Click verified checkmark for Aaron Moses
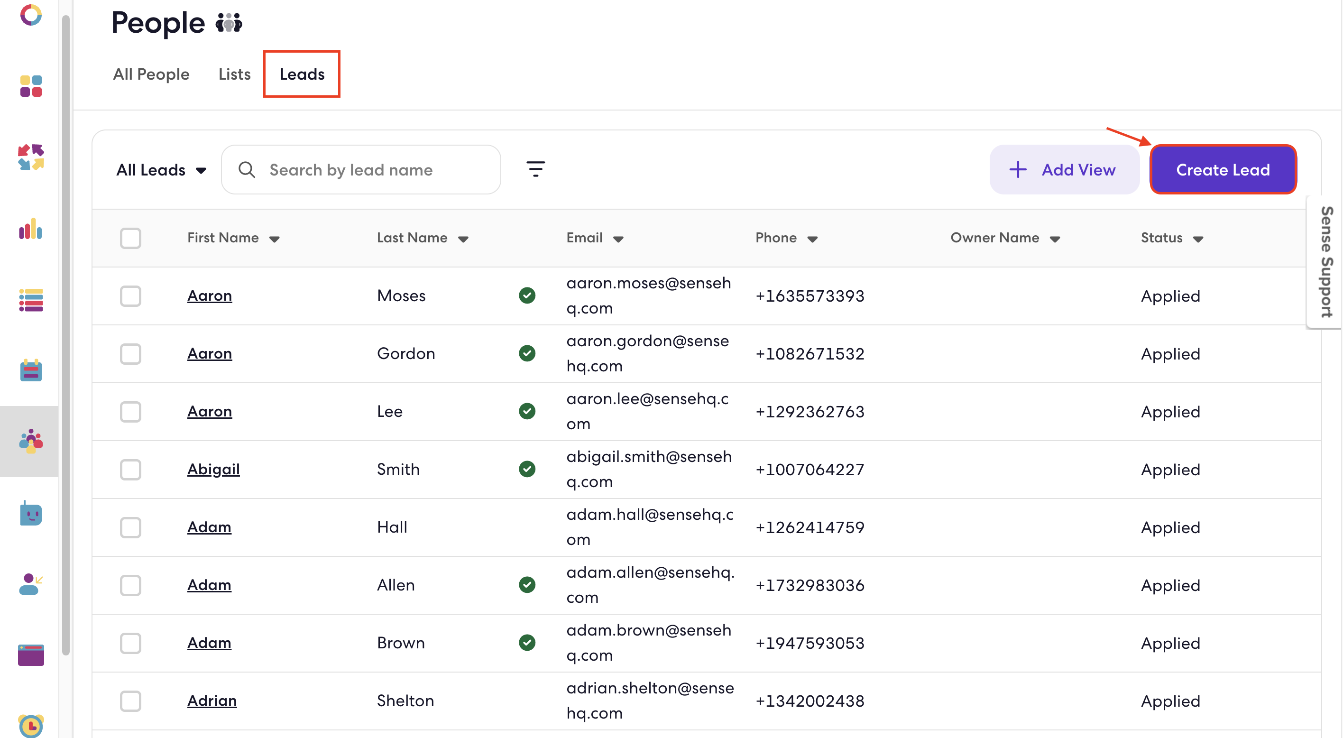 [527, 295]
